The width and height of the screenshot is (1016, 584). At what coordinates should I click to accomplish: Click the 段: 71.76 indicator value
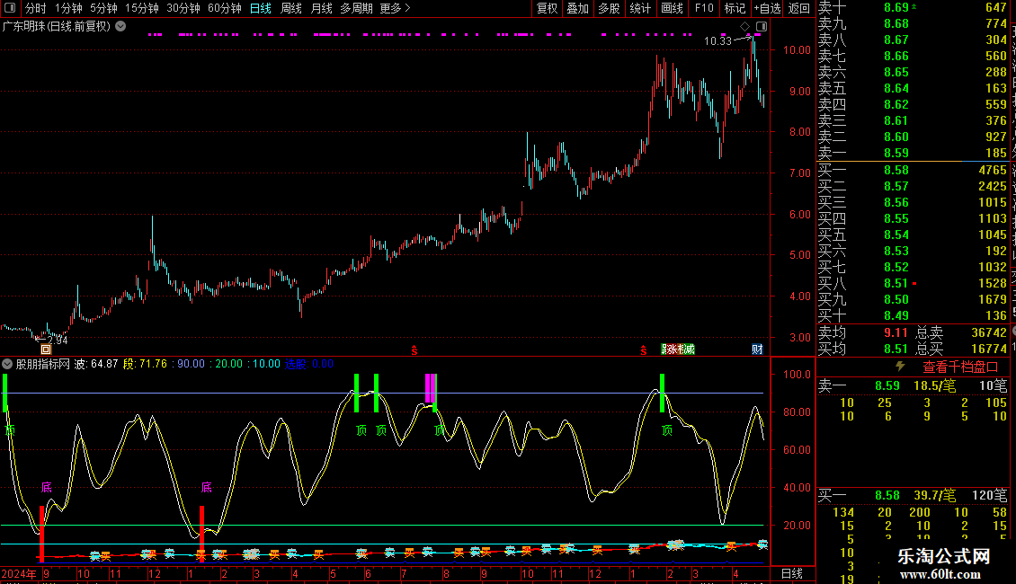coord(145,364)
